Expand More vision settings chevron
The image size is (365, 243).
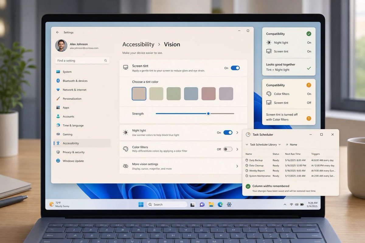tap(237, 166)
